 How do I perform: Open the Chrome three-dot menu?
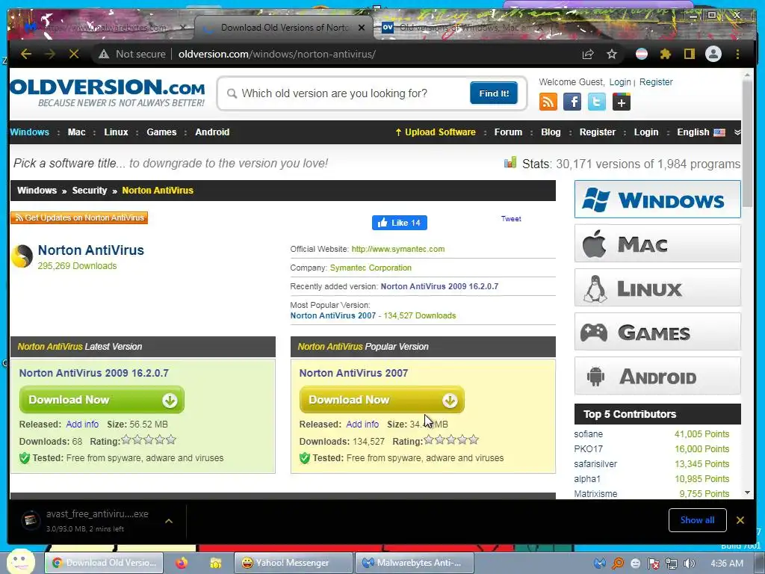pos(737,54)
